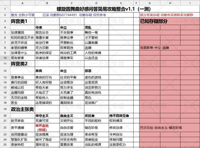This screenshot has width=200, height=148.
Task: Click the cell 浪费税金
Action: tap(96, 140)
